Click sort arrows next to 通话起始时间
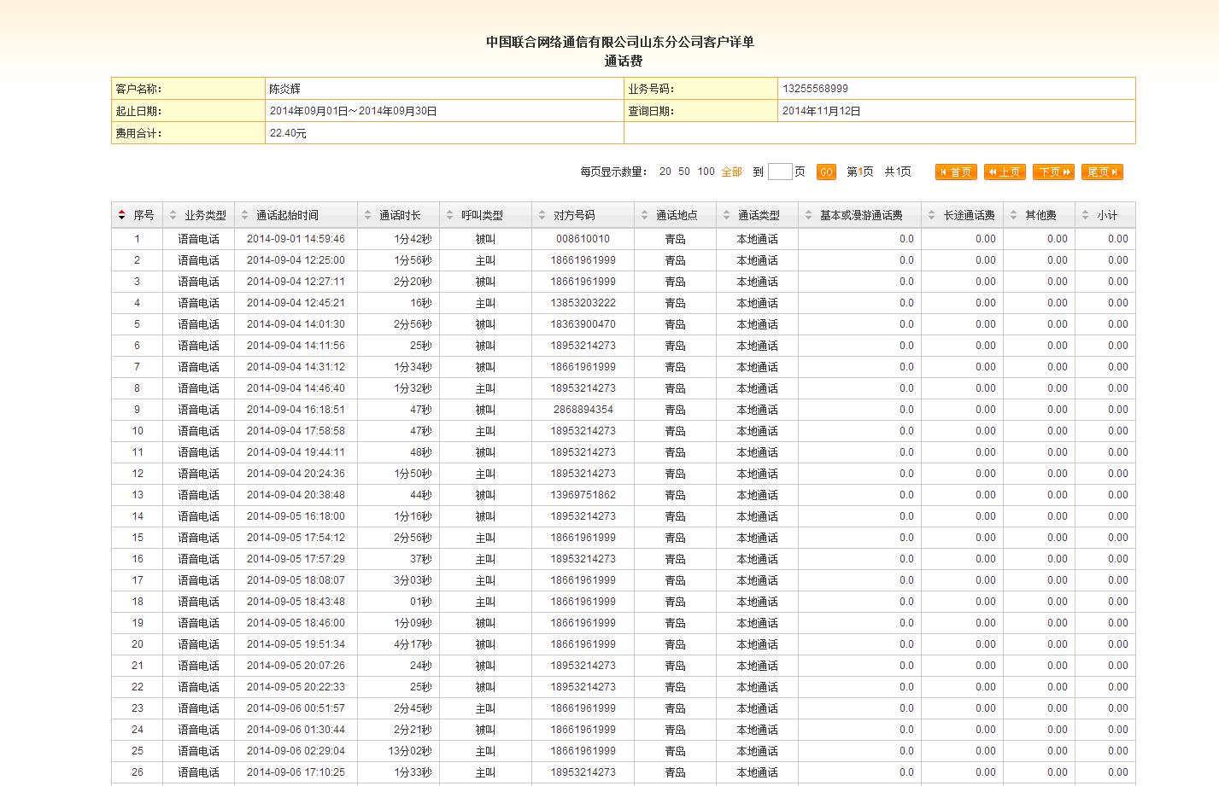Viewport: 1219px width, 786px height. point(245,216)
